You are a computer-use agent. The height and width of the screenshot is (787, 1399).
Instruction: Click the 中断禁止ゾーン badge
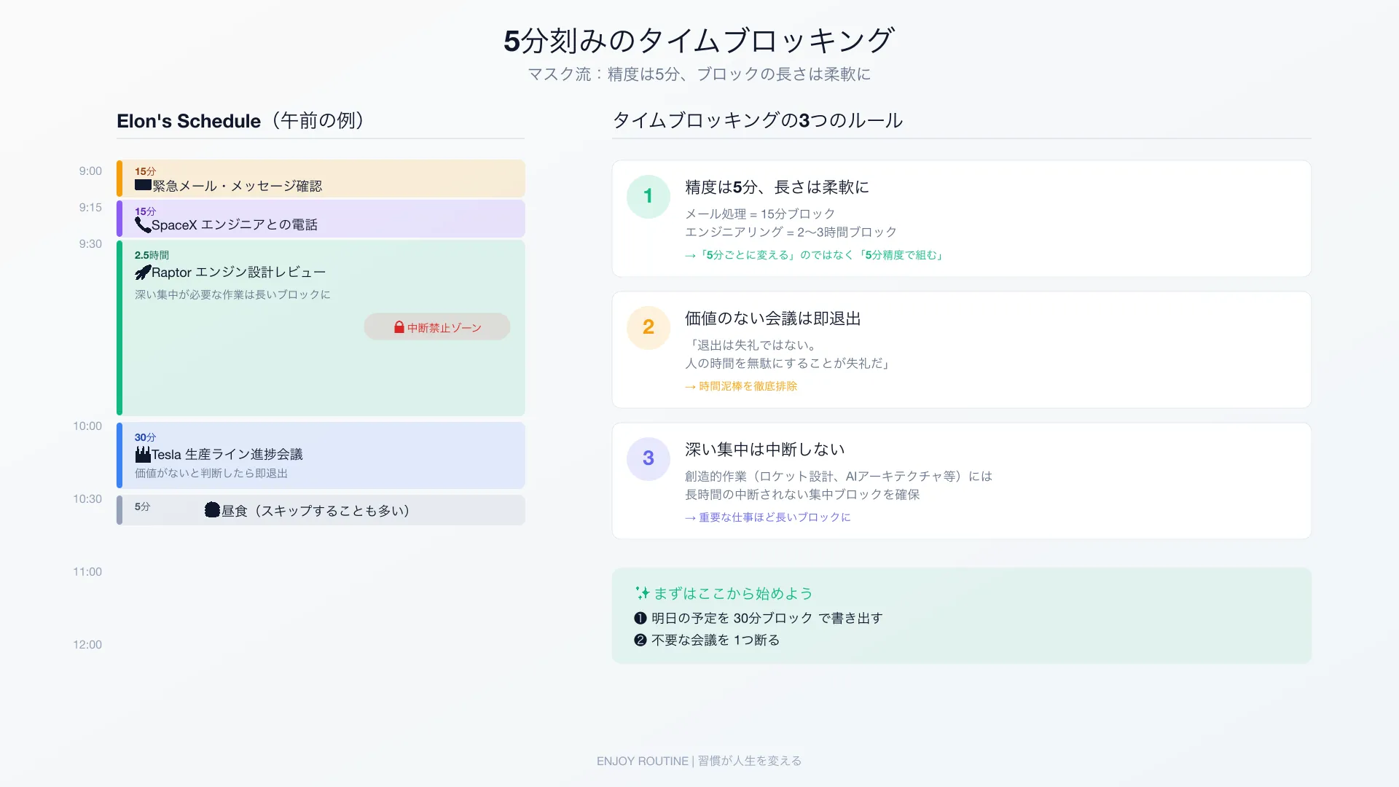click(437, 327)
